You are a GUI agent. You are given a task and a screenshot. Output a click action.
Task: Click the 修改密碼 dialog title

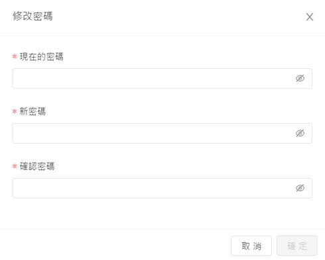(x=32, y=16)
